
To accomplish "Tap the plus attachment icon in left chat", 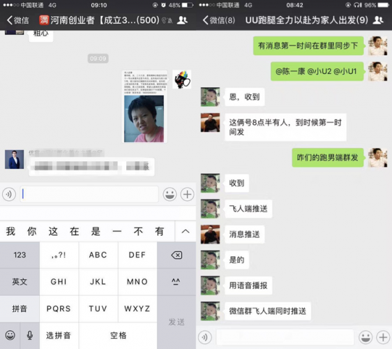I will coord(187,194).
